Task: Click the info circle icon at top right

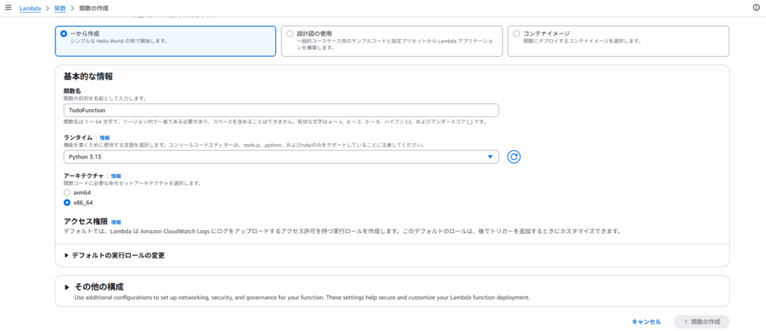Action: coord(756,7)
